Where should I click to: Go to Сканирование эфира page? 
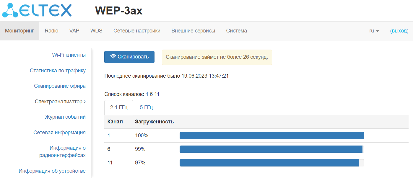click(60, 86)
